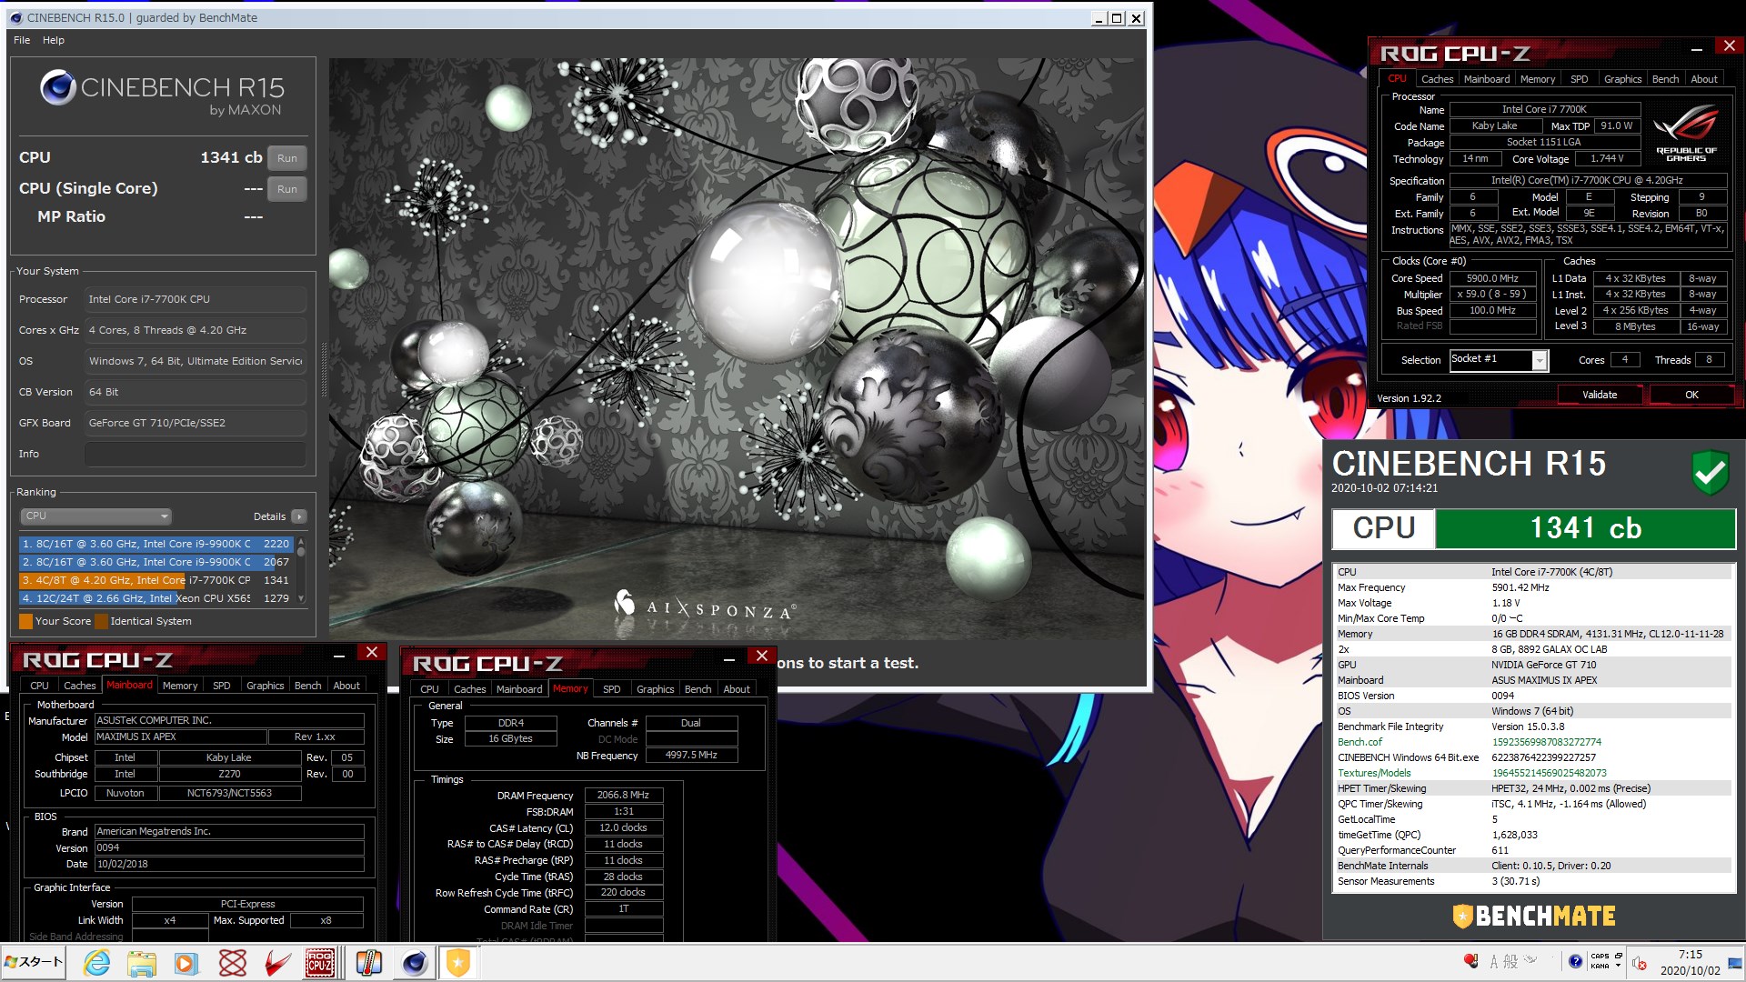
Task: Click the BenchMate logo at panel bottom
Action: click(x=1534, y=916)
